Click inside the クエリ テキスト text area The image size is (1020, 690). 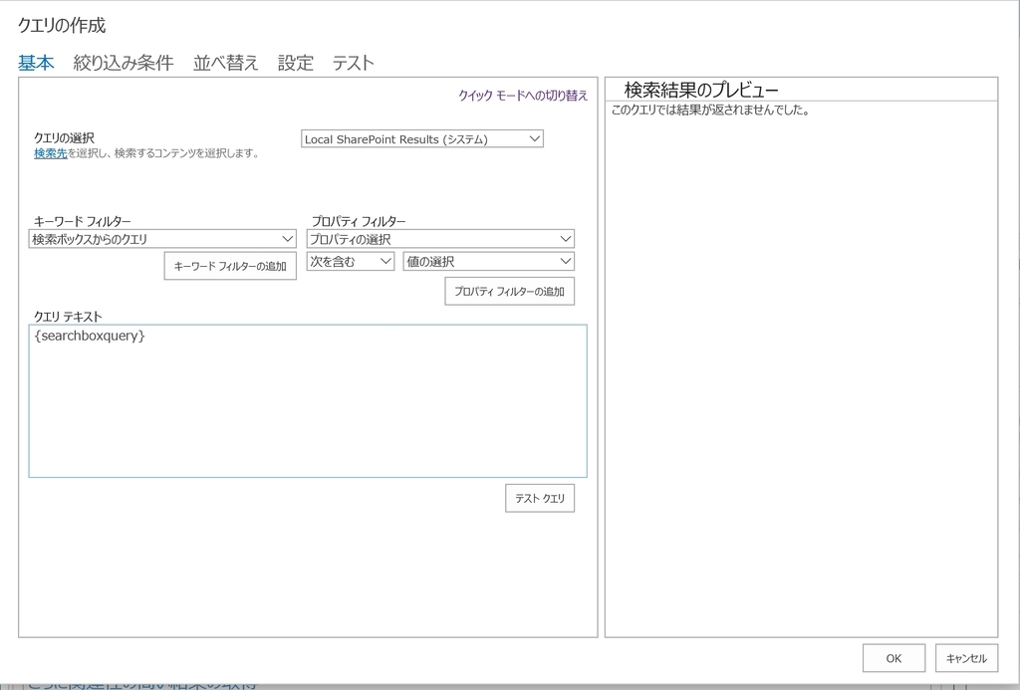pos(309,398)
